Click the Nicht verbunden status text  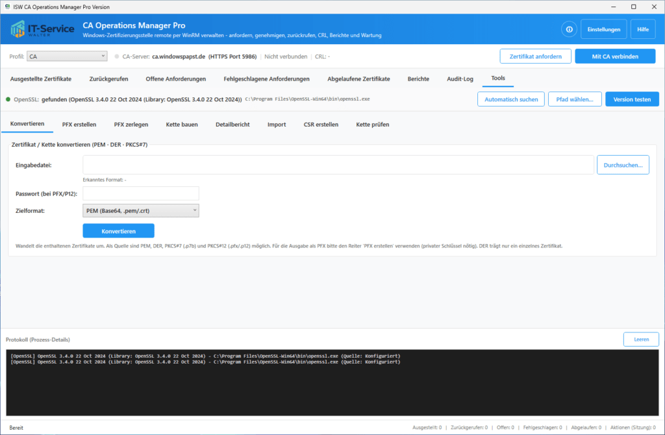286,56
